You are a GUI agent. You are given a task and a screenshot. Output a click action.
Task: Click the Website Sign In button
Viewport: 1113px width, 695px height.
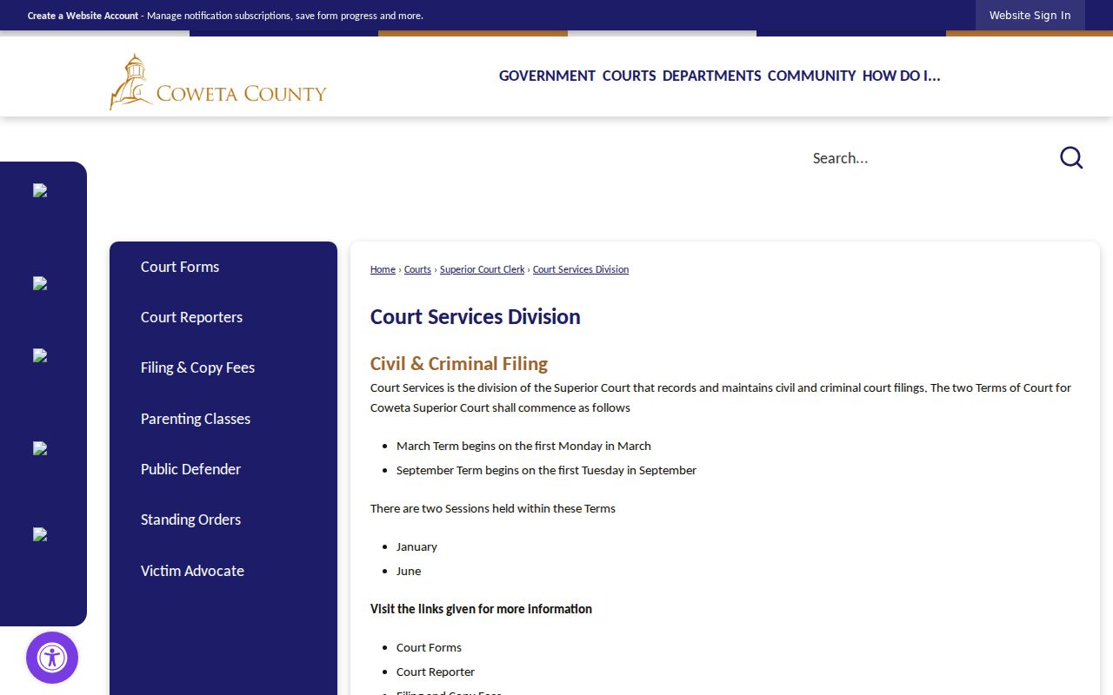[x=1030, y=16]
